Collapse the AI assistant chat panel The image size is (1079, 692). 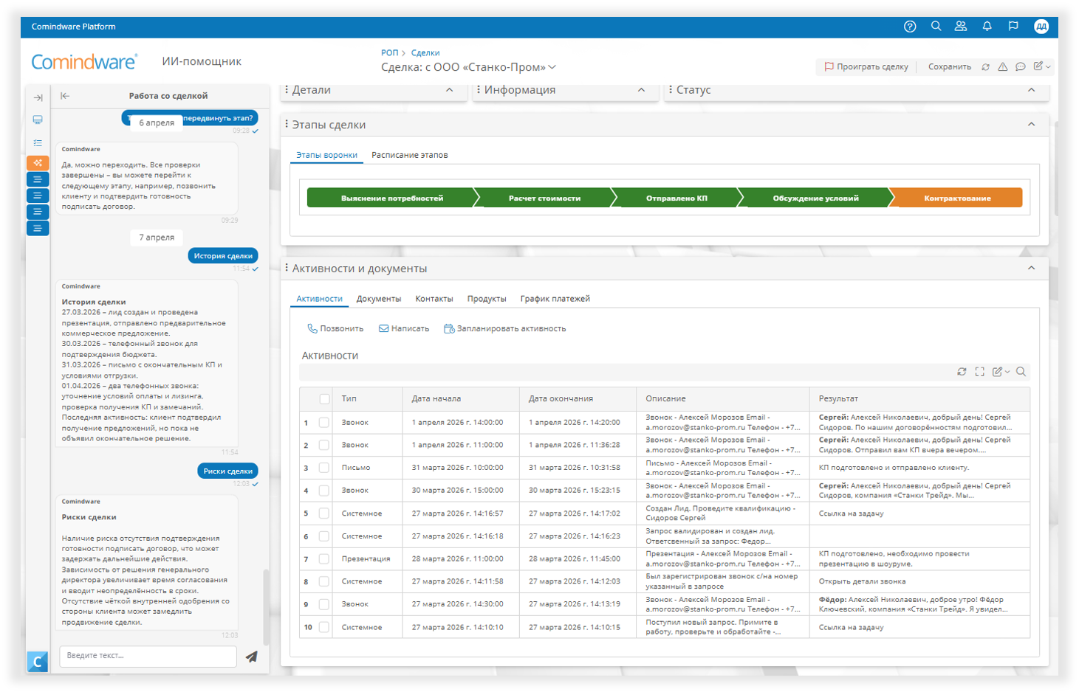65,96
